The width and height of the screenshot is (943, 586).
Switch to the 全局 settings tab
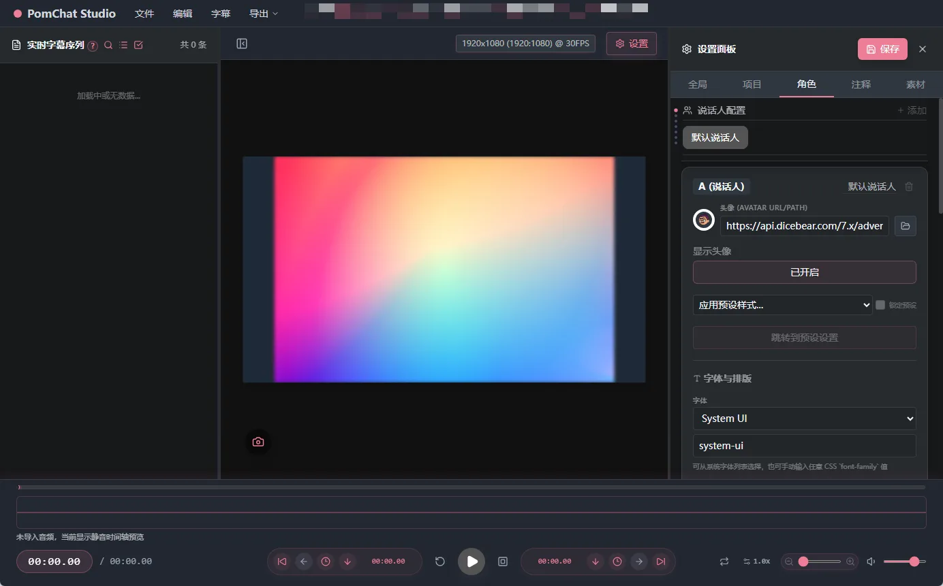tap(698, 84)
